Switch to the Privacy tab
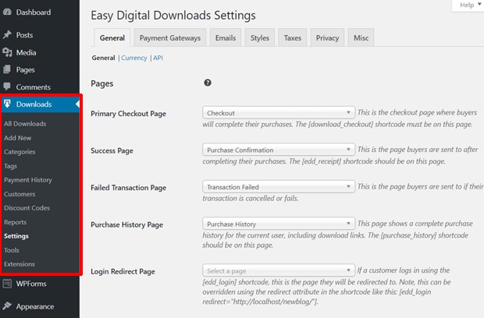 (x=328, y=38)
